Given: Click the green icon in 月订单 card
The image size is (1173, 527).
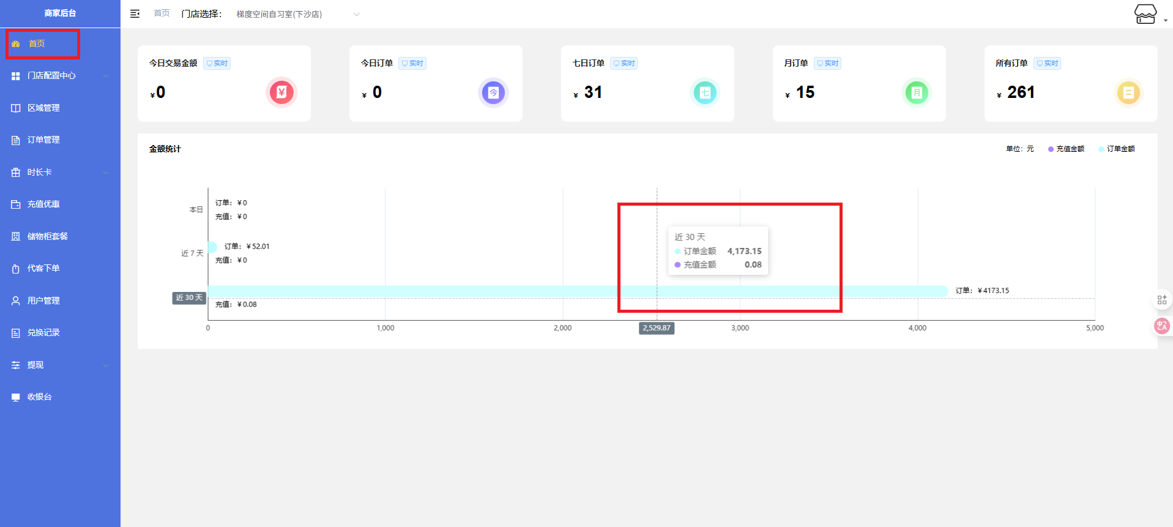Looking at the screenshot, I should click(917, 92).
